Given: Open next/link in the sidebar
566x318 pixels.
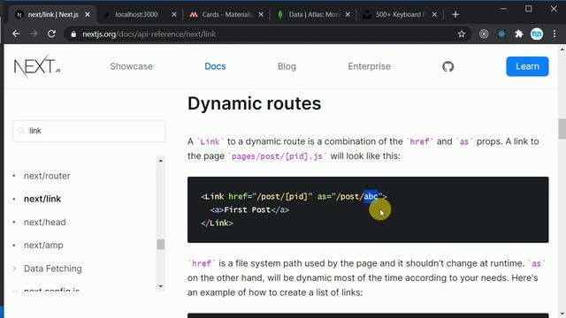Looking at the screenshot, I should click(x=42, y=199).
